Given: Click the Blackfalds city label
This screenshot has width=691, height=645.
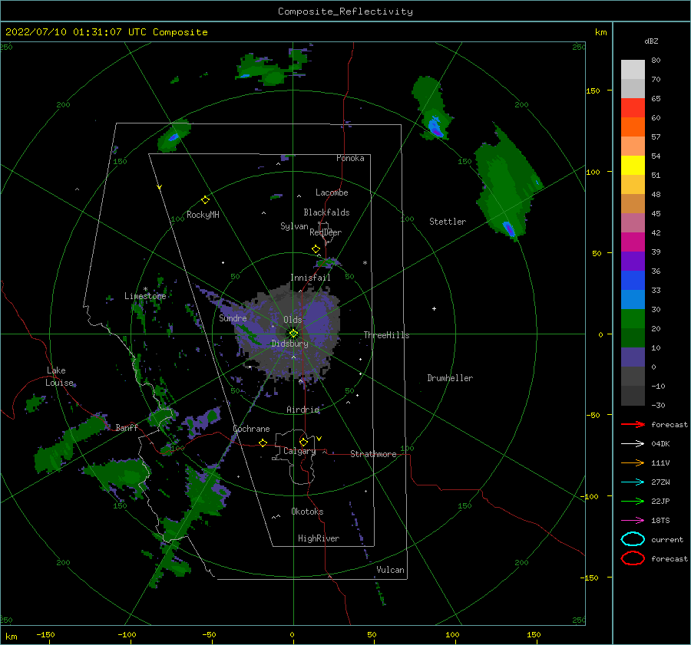Looking at the screenshot, I should tap(326, 212).
